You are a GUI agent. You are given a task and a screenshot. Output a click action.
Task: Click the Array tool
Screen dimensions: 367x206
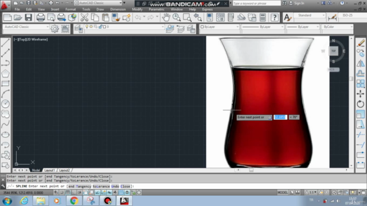361,84
